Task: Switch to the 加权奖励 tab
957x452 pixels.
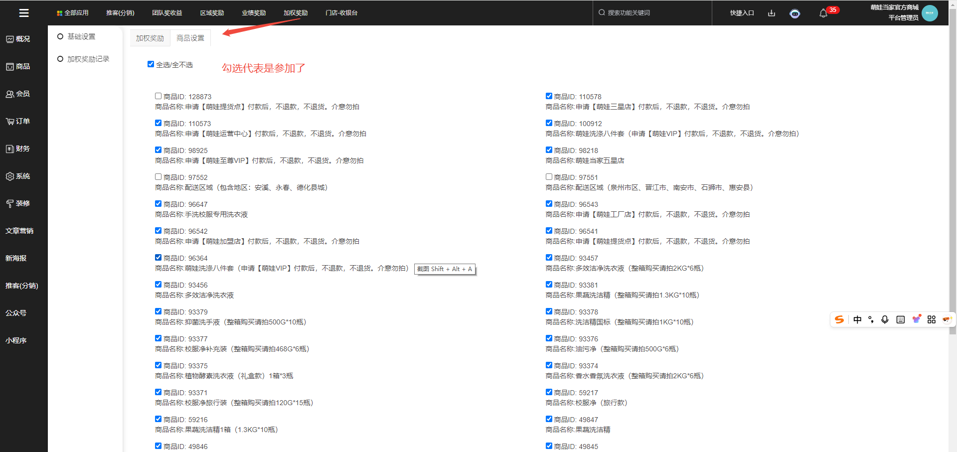Action: (150, 38)
